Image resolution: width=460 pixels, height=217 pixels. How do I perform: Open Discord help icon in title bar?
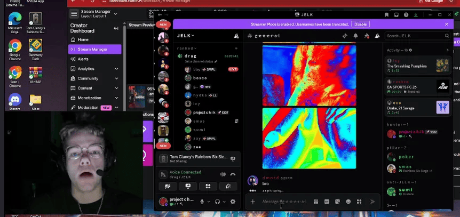click(406, 15)
